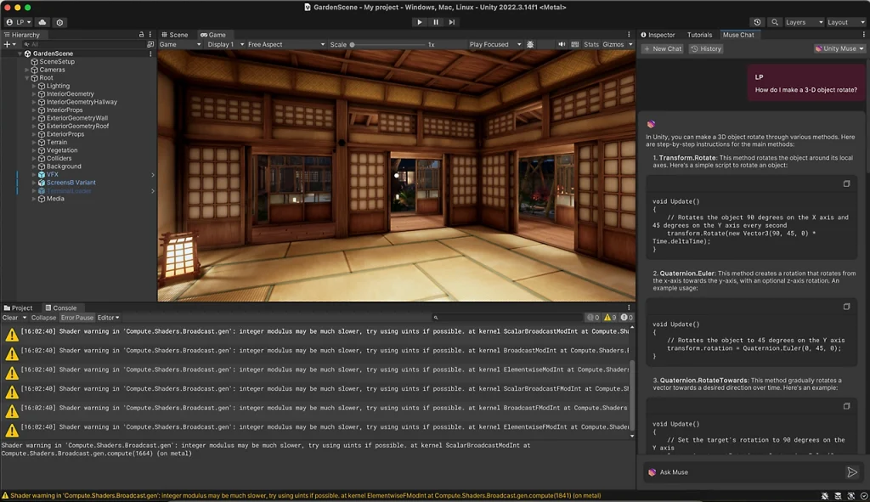Switch to the Scene tab

174,34
